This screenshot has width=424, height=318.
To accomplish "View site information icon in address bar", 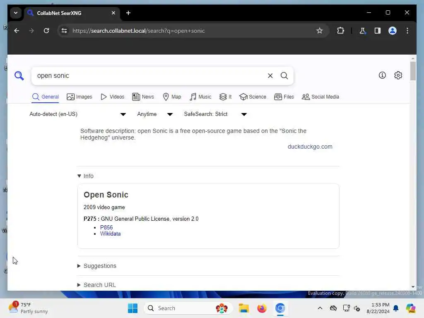I will (64, 31).
